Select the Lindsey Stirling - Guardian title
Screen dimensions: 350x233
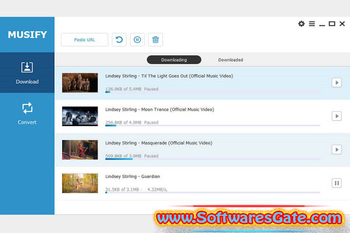click(x=133, y=176)
